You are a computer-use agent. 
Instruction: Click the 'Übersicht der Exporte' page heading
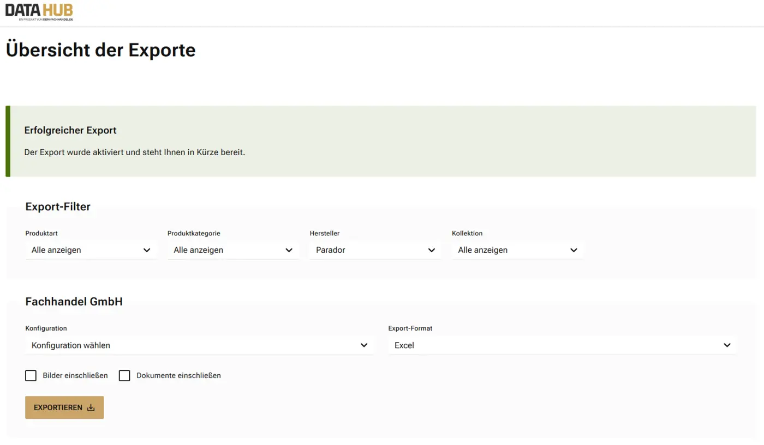coord(100,50)
